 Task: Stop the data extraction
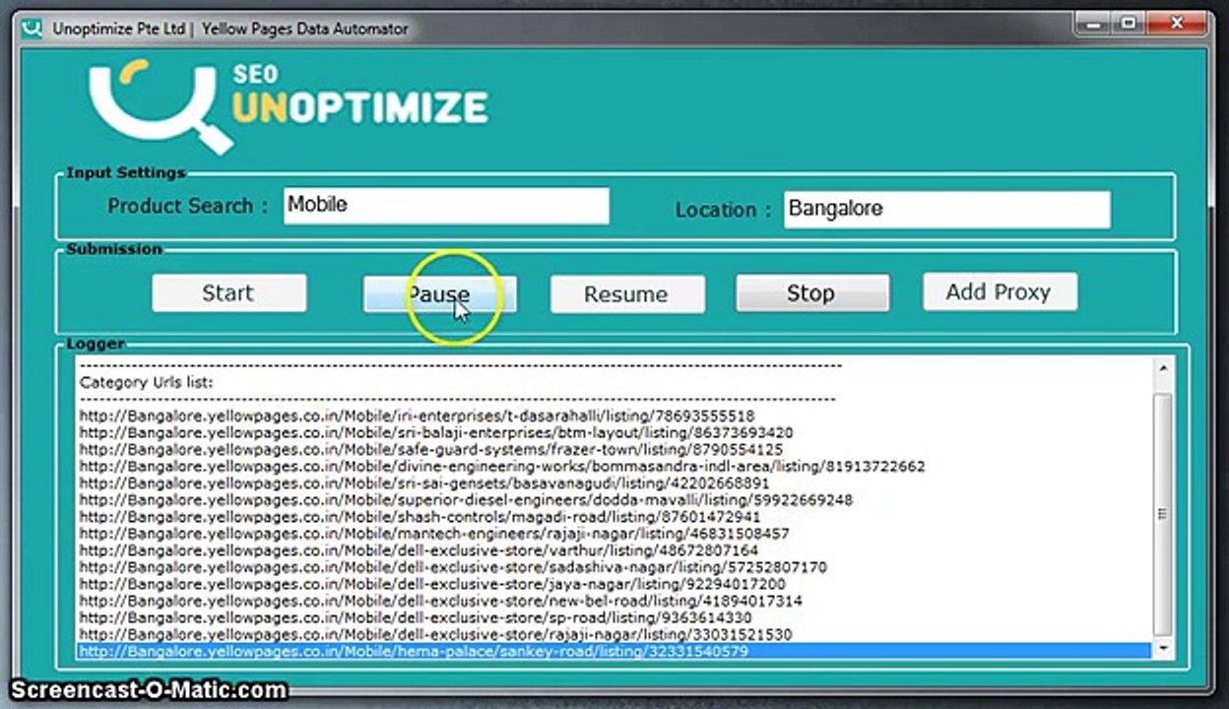[812, 293]
